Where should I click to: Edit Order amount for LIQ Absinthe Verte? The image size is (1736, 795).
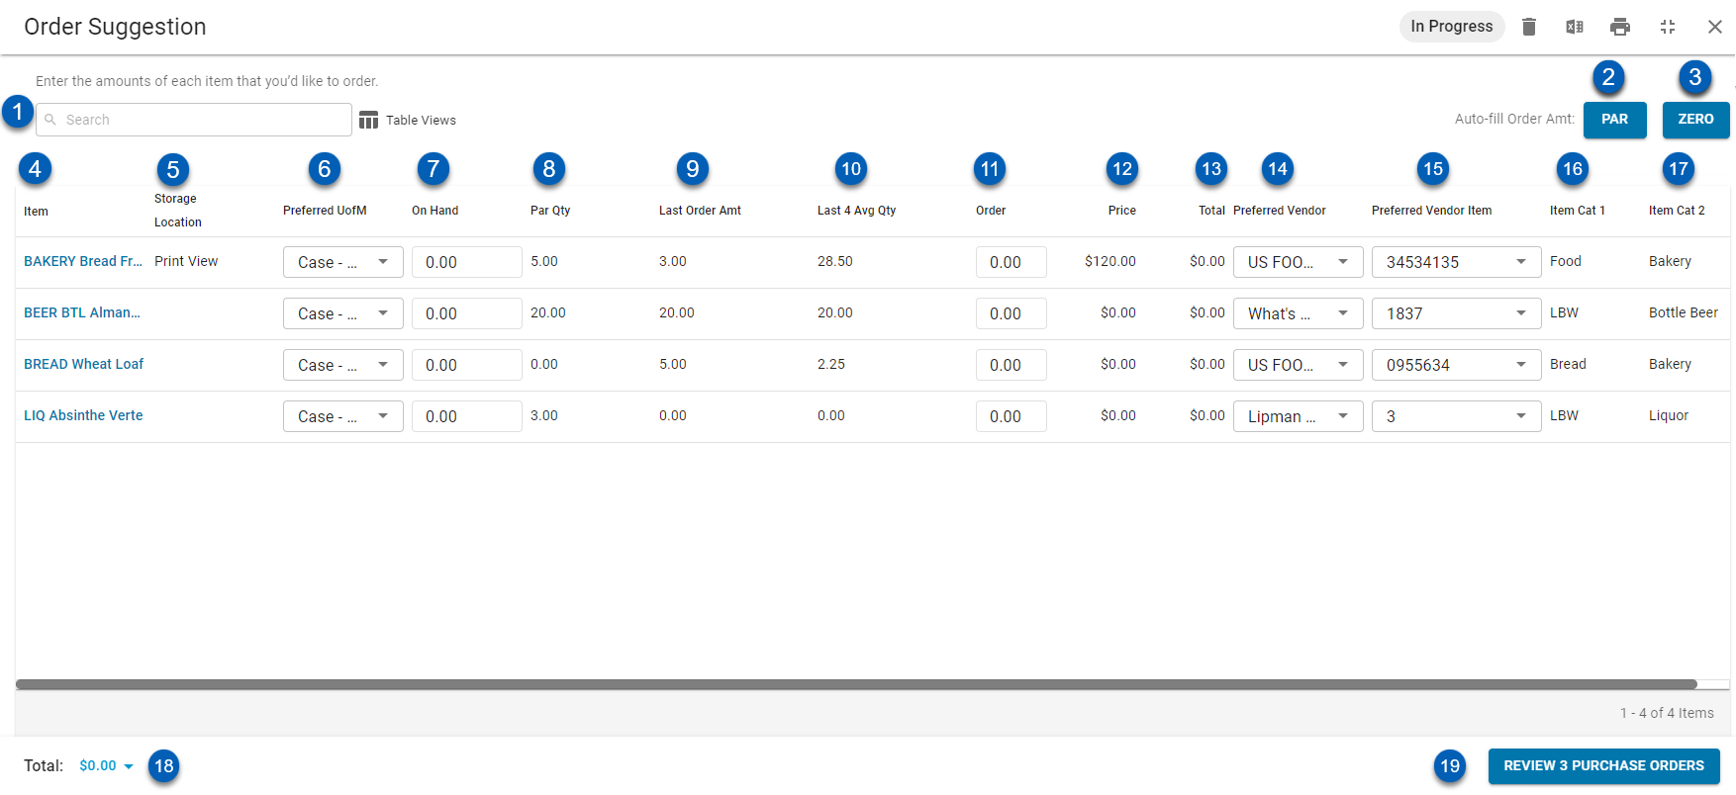(1011, 416)
